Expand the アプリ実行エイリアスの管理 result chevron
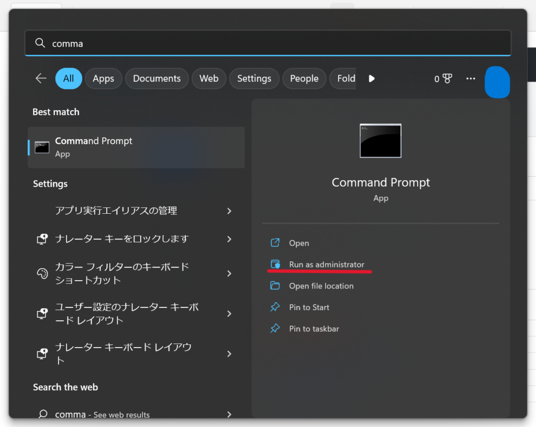Image resolution: width=536 pixels, height=427 pixels. click(229, 211)
